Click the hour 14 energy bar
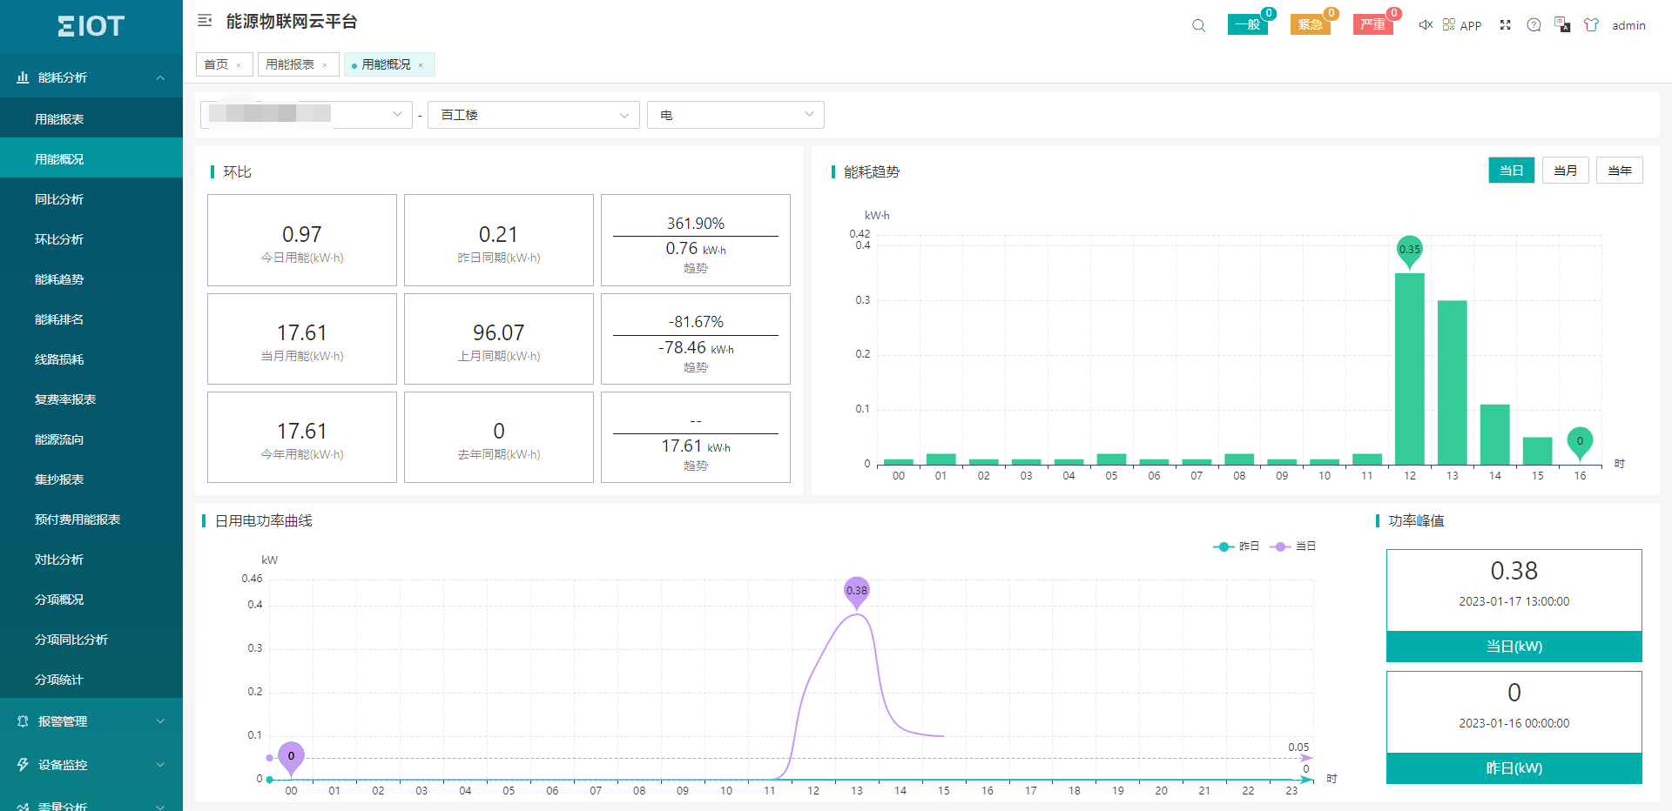 (1494, 434)
